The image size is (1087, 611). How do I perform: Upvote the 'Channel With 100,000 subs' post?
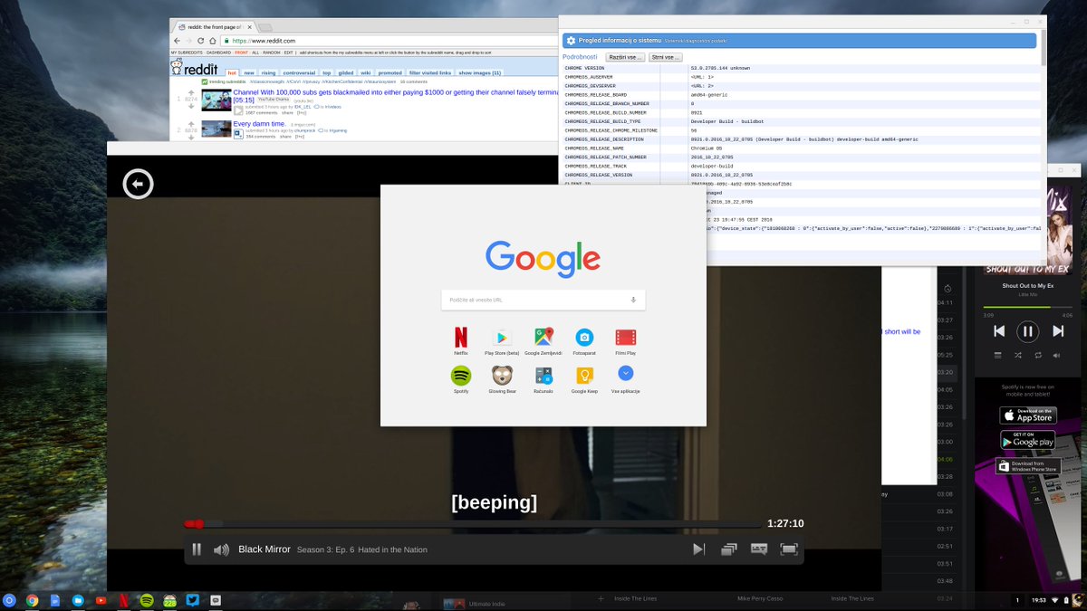191,92
